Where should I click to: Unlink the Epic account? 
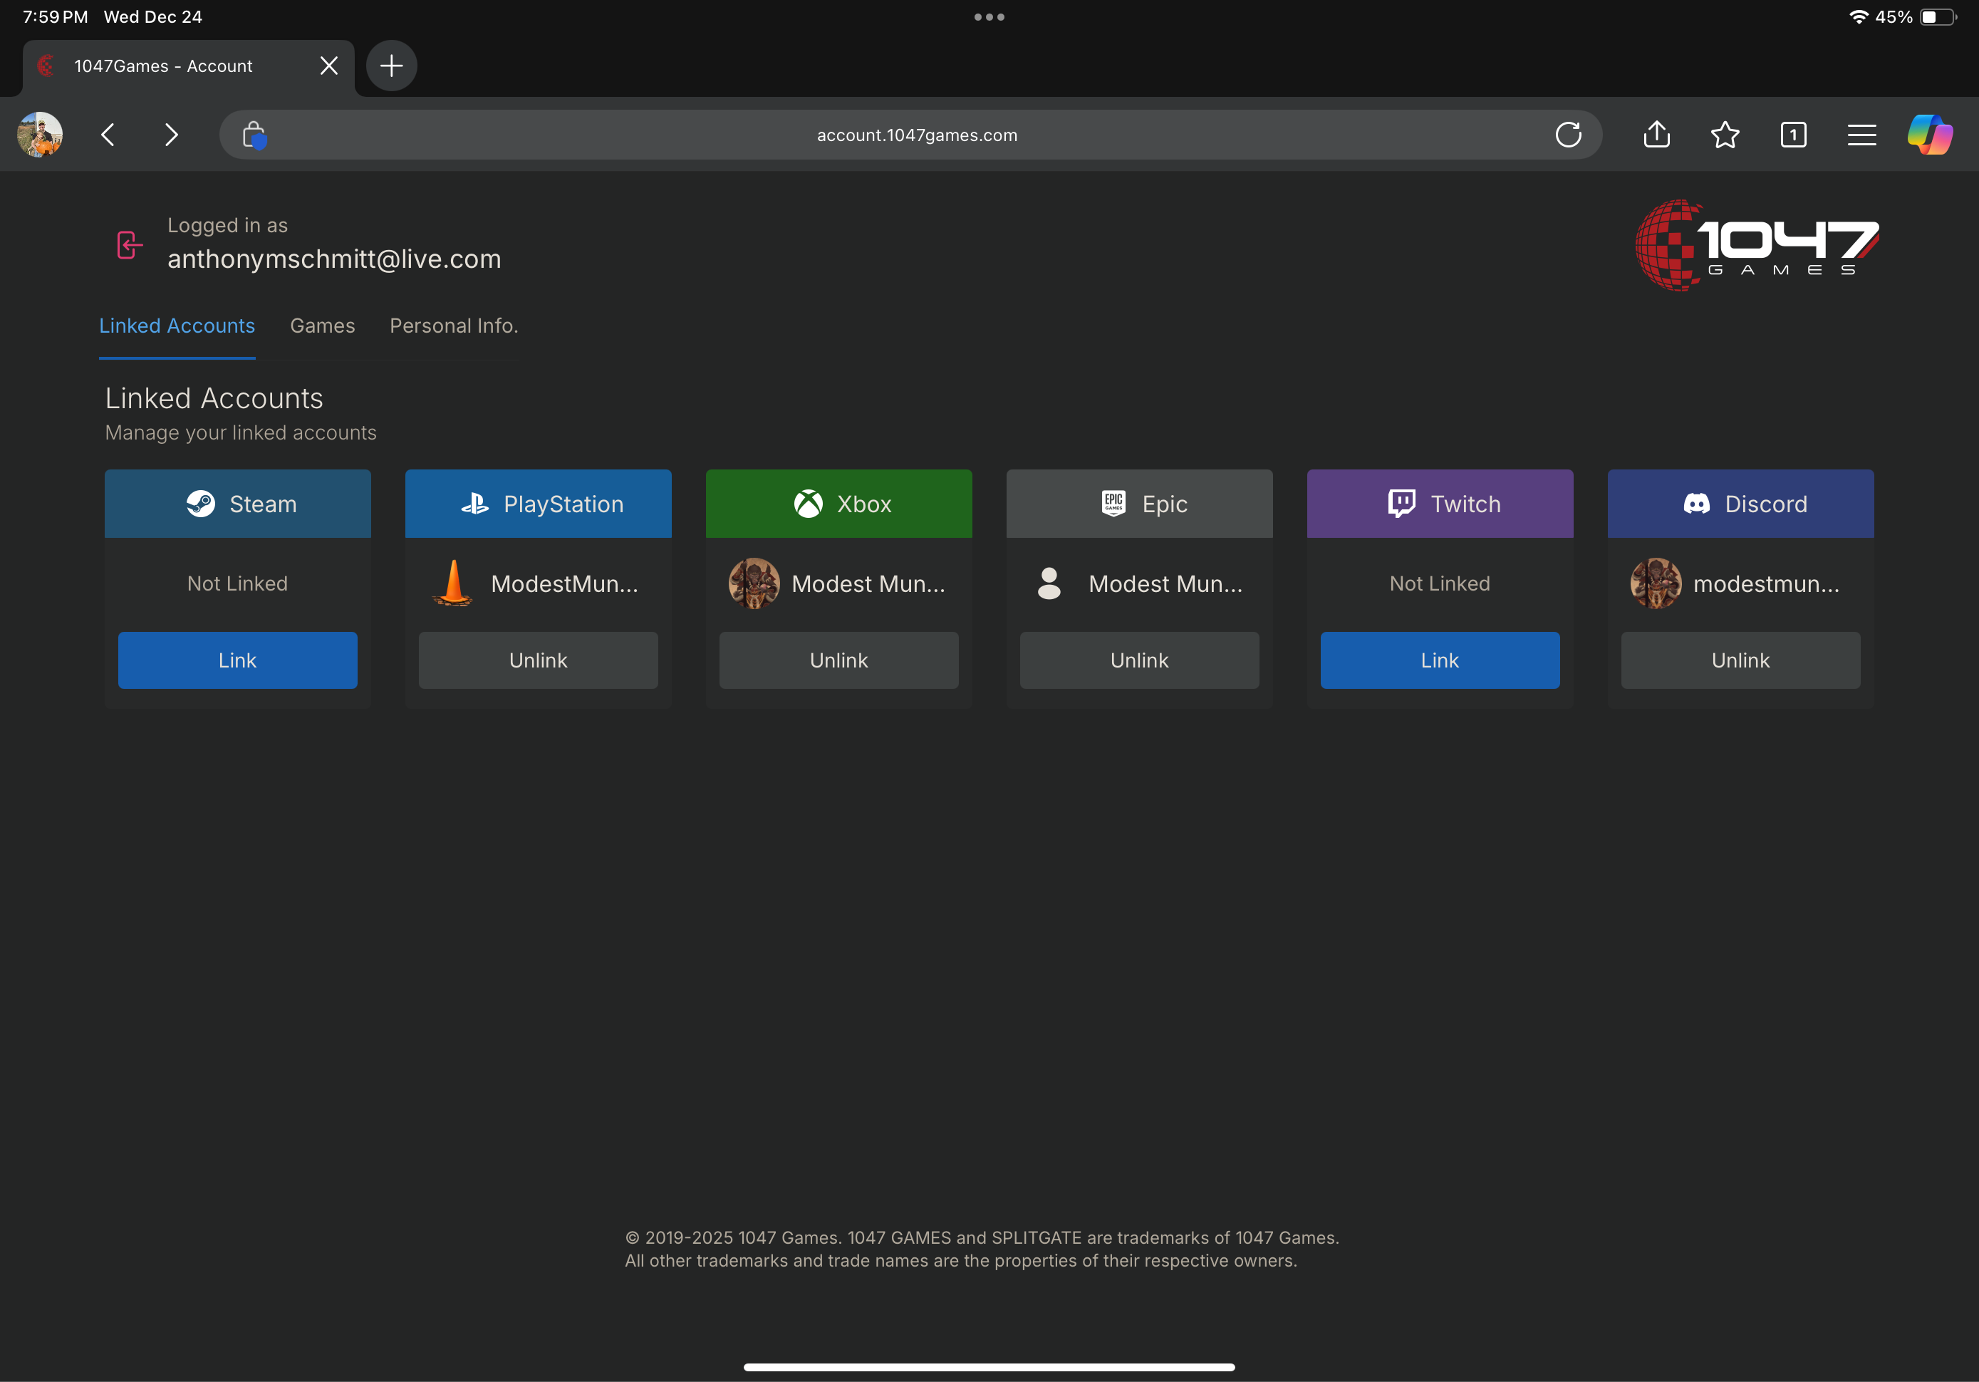click(x=1140, y=660)
